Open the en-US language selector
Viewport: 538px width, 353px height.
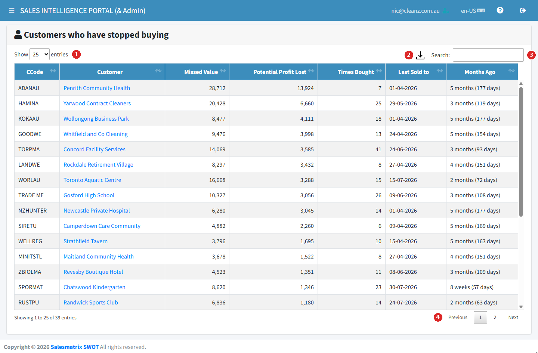[x=473, y=11]
